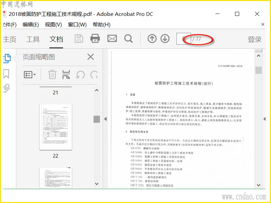
Task: Rotate page clockwise icon
Action: coord(94,75)
